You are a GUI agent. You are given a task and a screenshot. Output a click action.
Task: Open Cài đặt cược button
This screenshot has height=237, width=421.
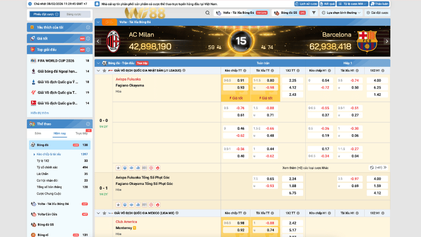tap(377, 13)
